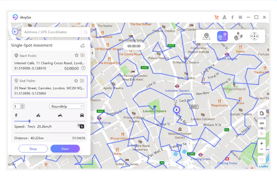Select walking speed mode

[x=16, y=115]
